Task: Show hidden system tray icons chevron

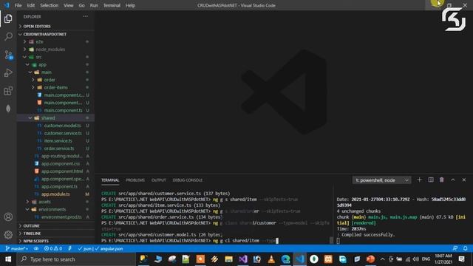Action: click(383, 259)
